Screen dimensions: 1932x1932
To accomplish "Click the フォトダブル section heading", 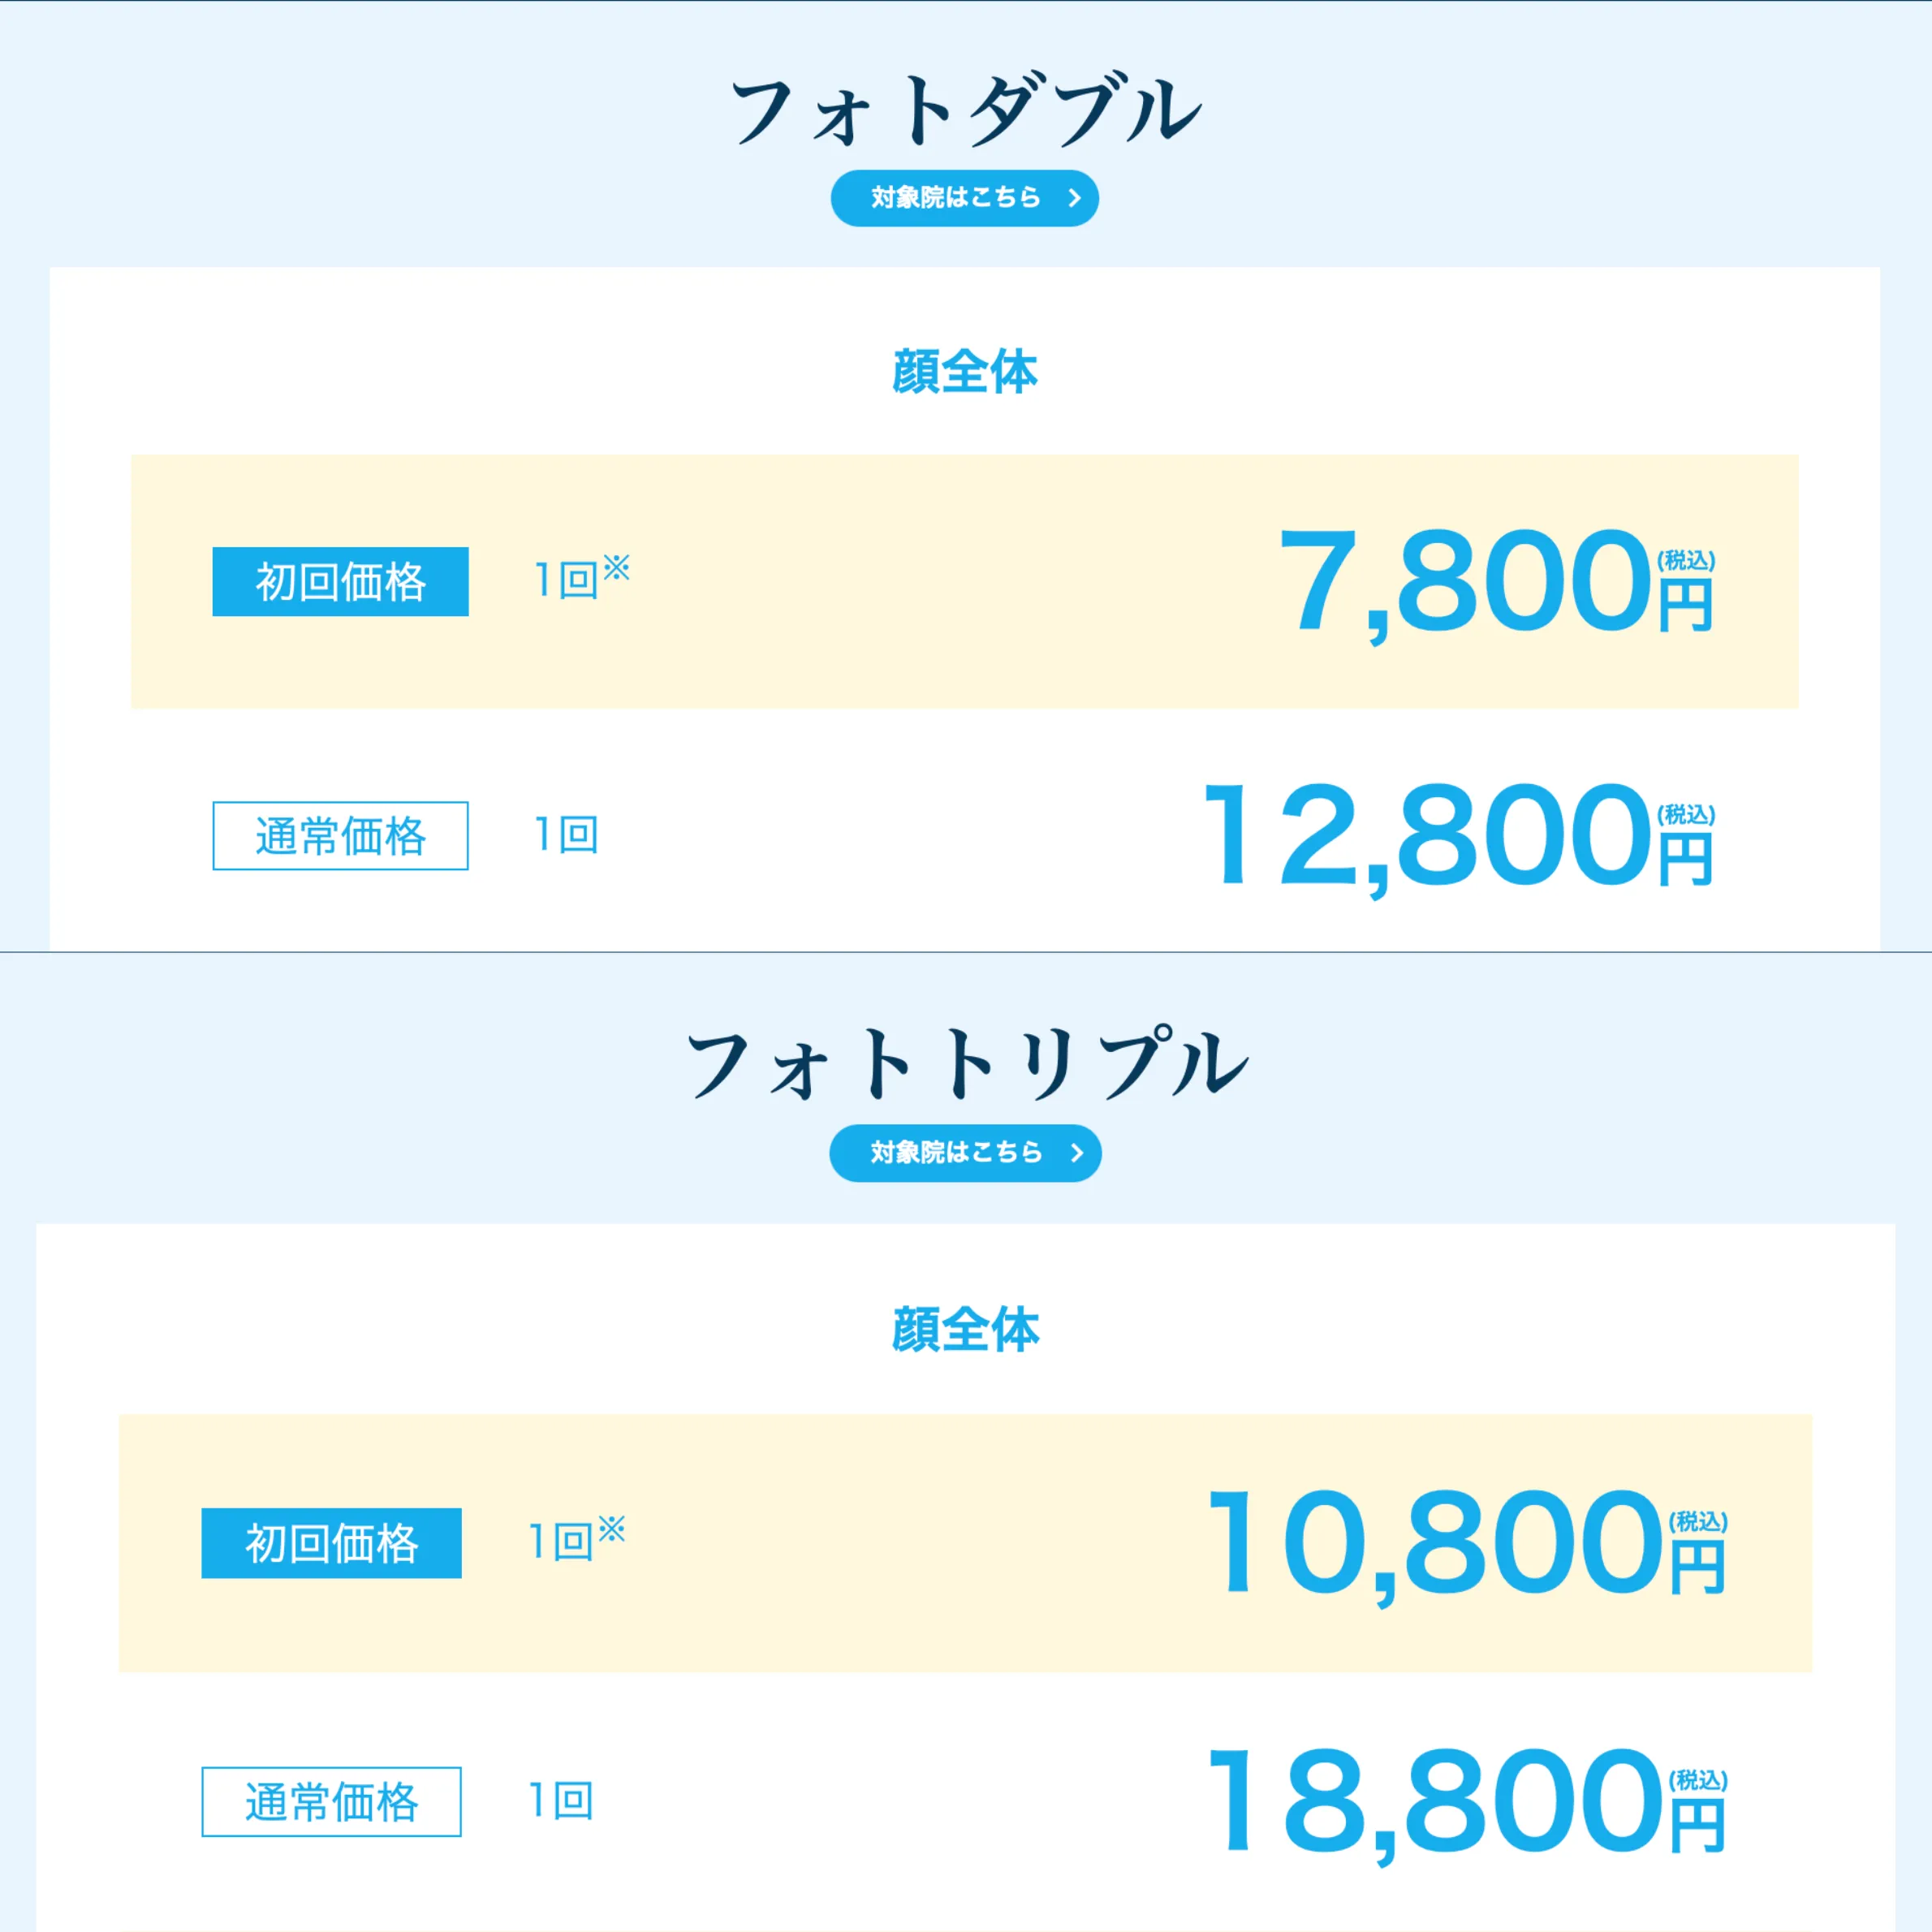I will point(965,110).
